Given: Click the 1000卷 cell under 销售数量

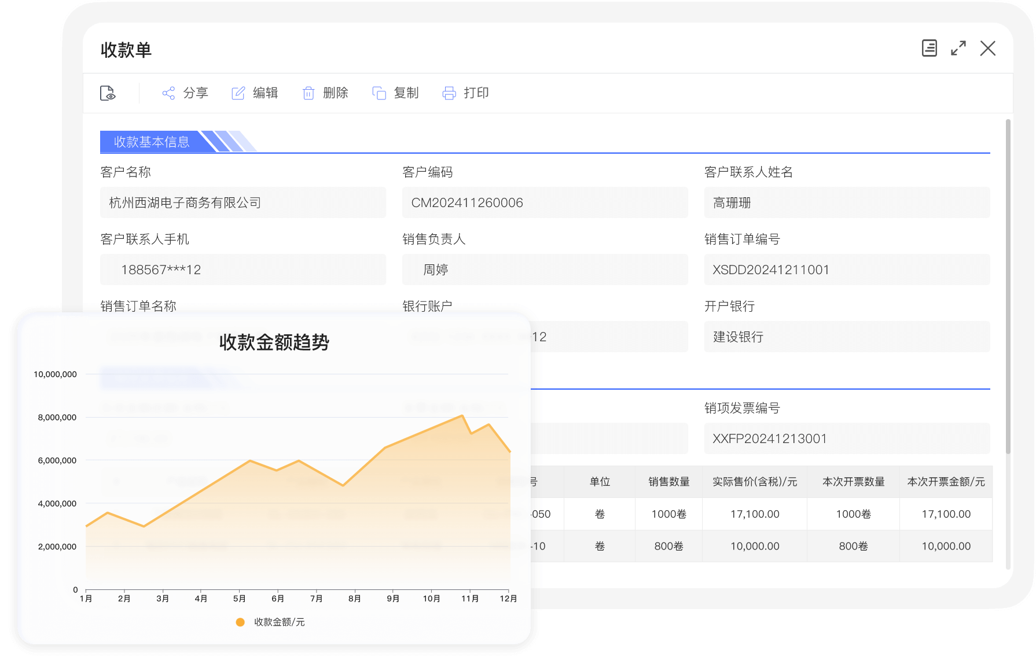Looking at the screenshot, I should tap(669, 514).
